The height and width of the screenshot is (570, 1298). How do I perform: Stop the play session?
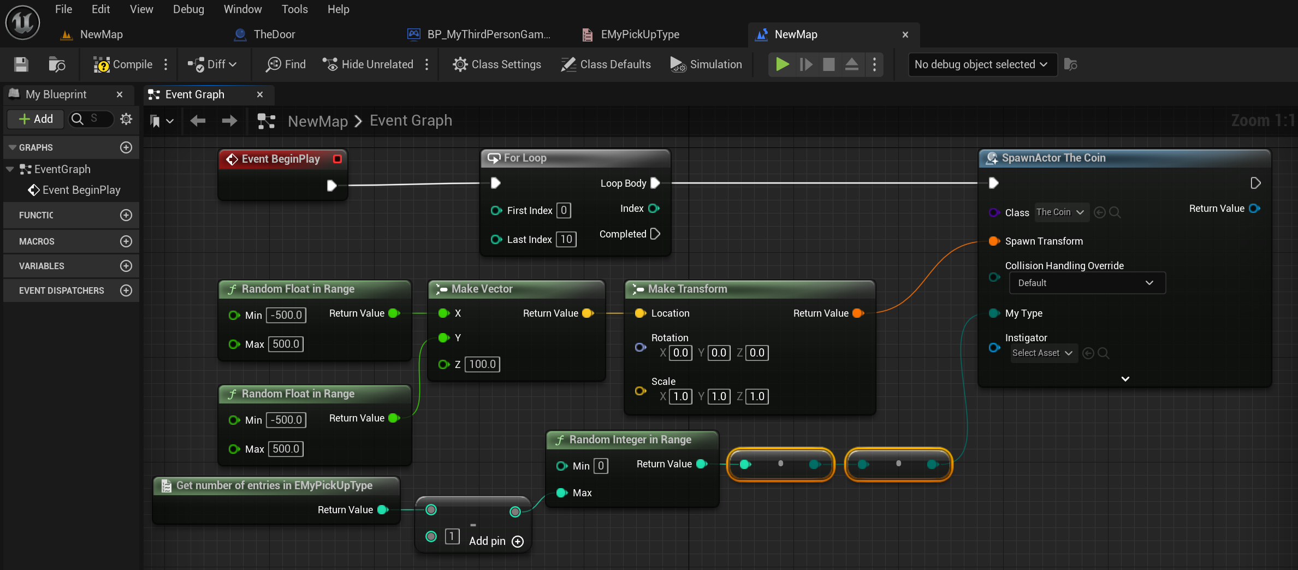tap(829, 64)
